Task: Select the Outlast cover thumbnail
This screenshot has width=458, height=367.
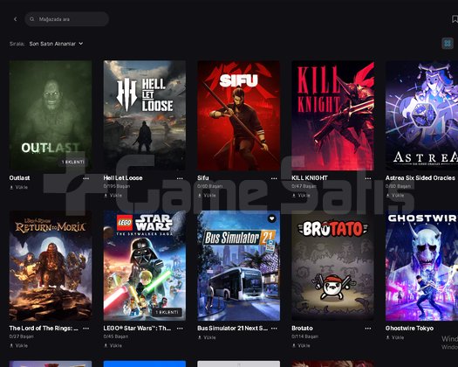Action: click(51, 115)
